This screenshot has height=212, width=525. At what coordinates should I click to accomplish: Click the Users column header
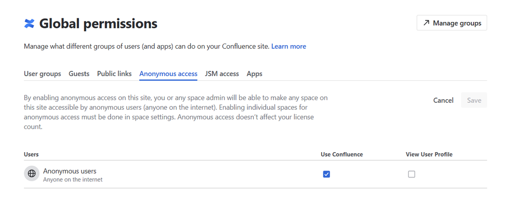[31, 154]
